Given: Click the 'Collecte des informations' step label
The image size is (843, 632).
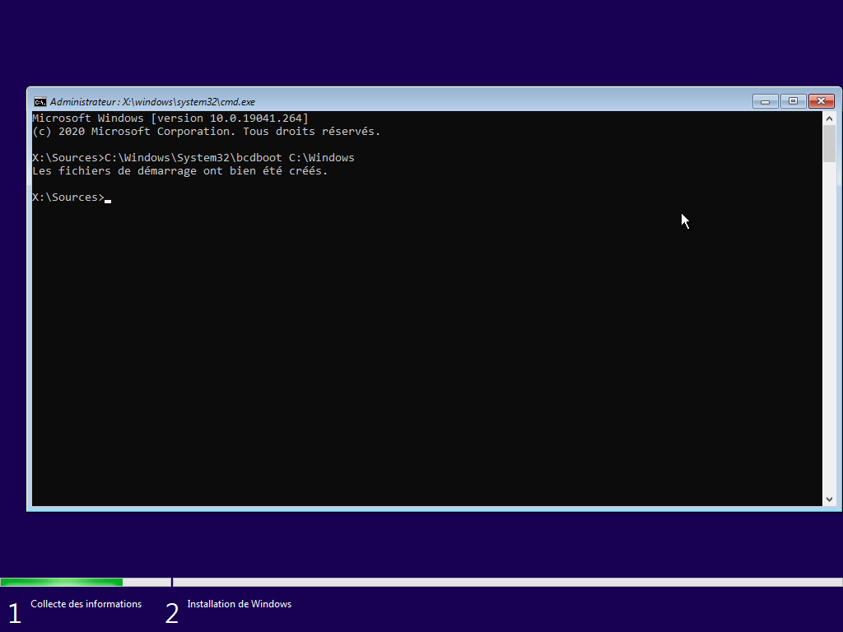Looking at the screenshot, I should point(86,604).
